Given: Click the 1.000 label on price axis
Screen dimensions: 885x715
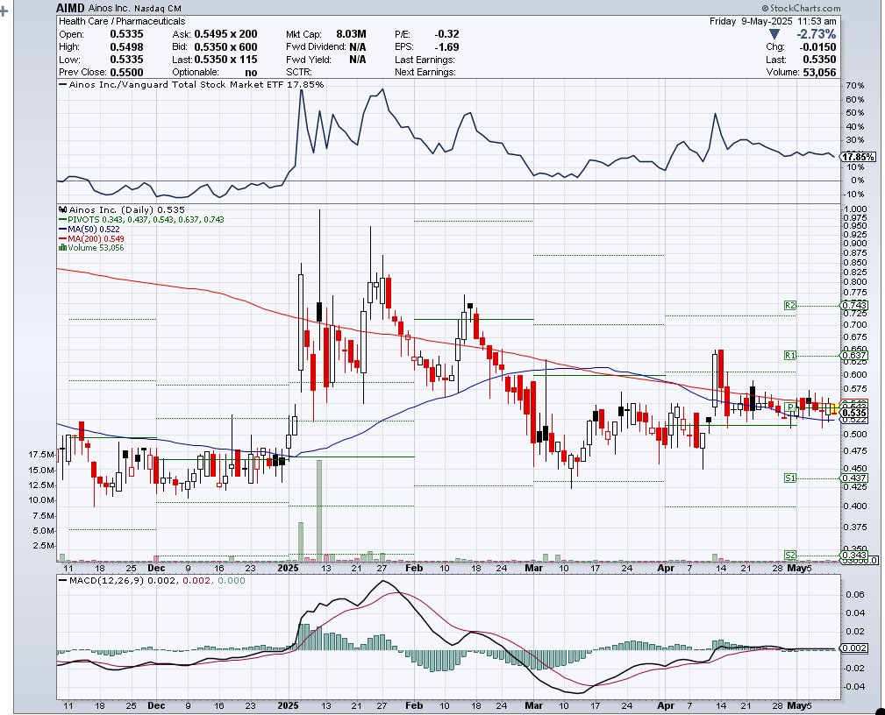Looking at the screenshot, I should tap(855, 209).
